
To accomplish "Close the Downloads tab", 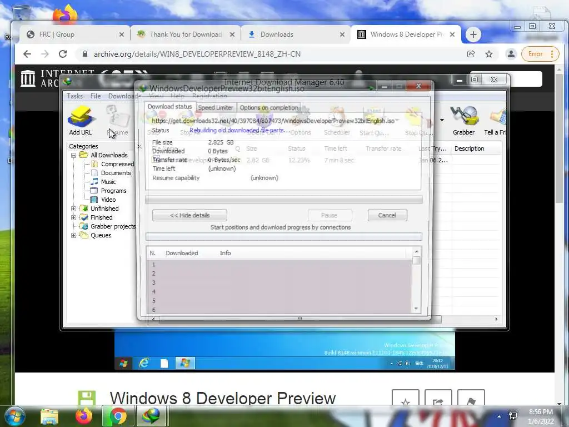I will 342,34.
